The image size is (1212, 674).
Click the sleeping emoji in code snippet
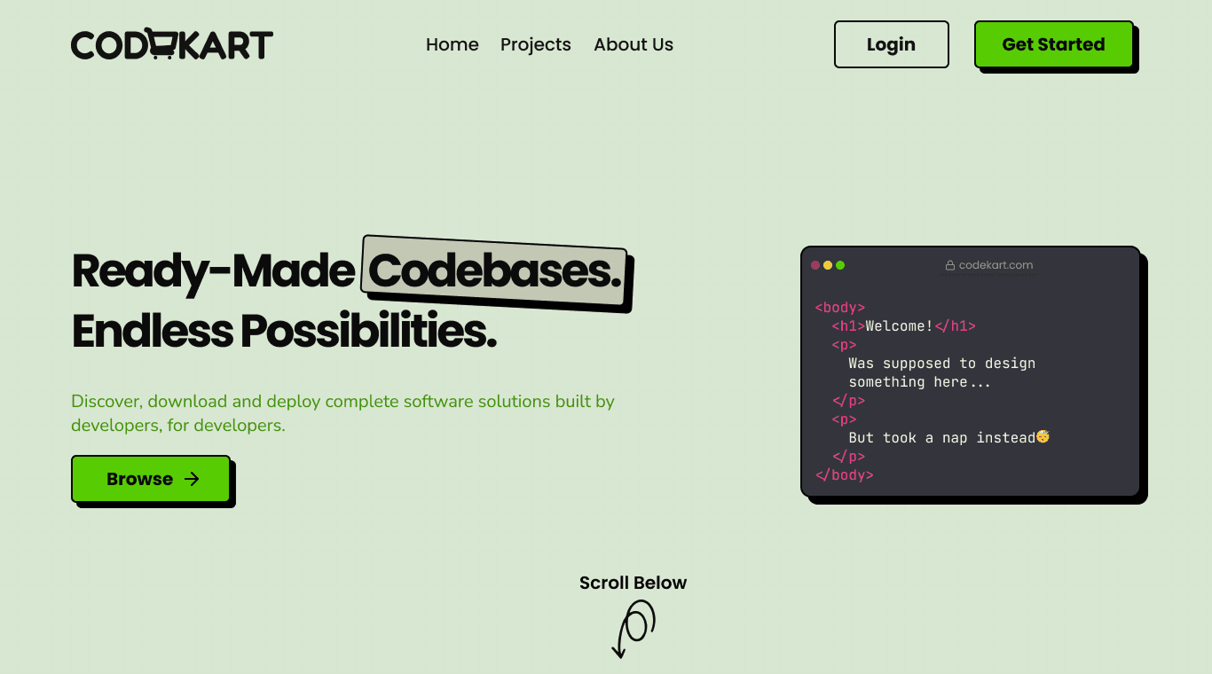pos(1043,437)
